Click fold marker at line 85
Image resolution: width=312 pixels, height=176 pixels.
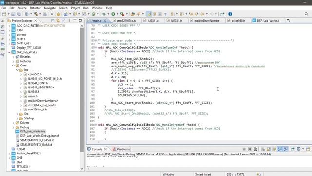point(96,48)
